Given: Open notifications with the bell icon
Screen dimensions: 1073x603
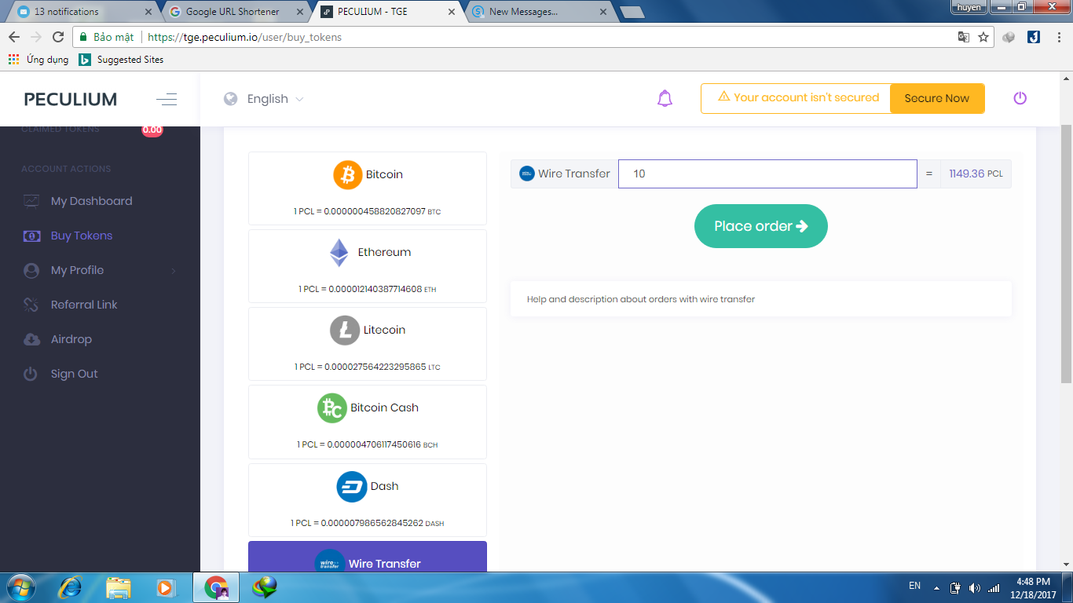Looking at the screenshot, I should 665,98.
